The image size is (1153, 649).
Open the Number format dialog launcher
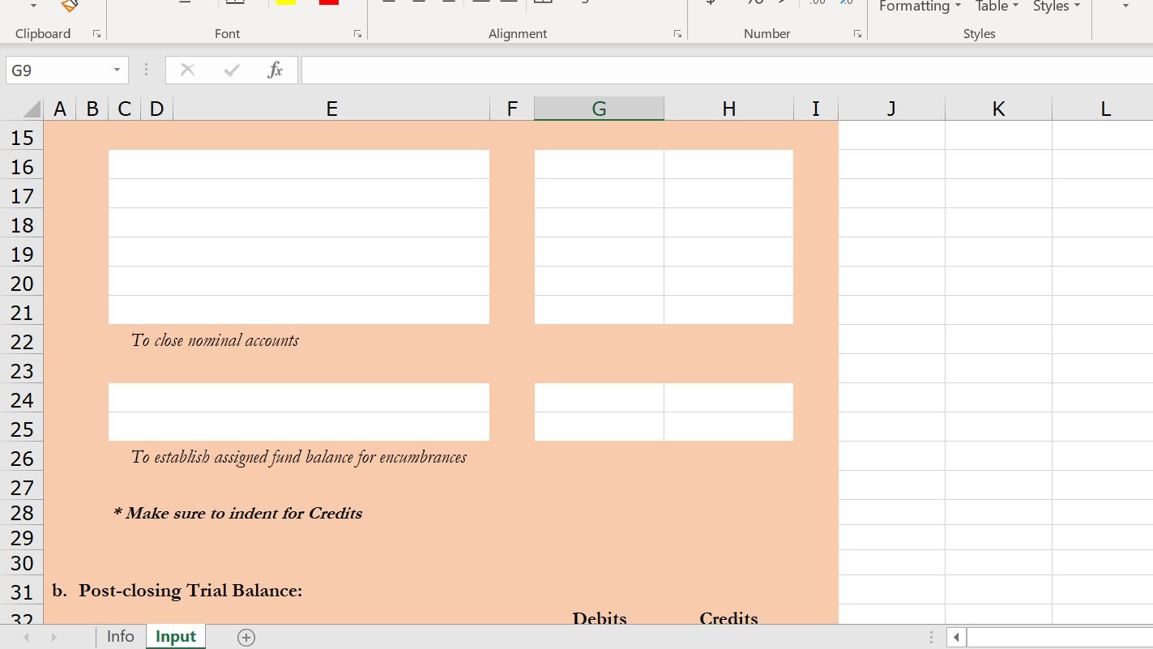pos(857,34)
